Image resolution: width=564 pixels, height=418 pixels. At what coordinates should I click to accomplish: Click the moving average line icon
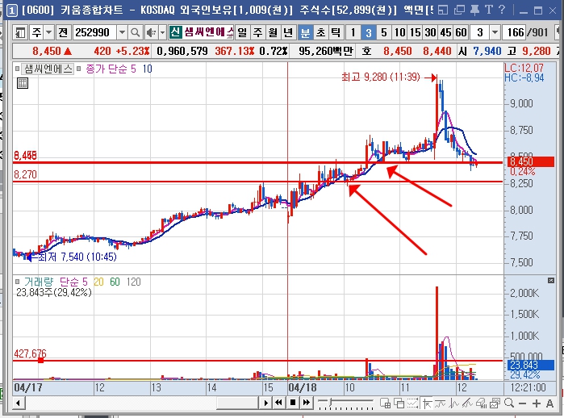point(441,403)
